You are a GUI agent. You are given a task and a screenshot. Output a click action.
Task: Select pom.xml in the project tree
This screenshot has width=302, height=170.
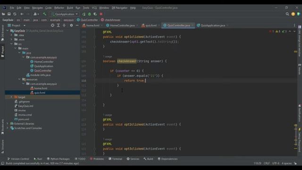(x=24, y=119)
